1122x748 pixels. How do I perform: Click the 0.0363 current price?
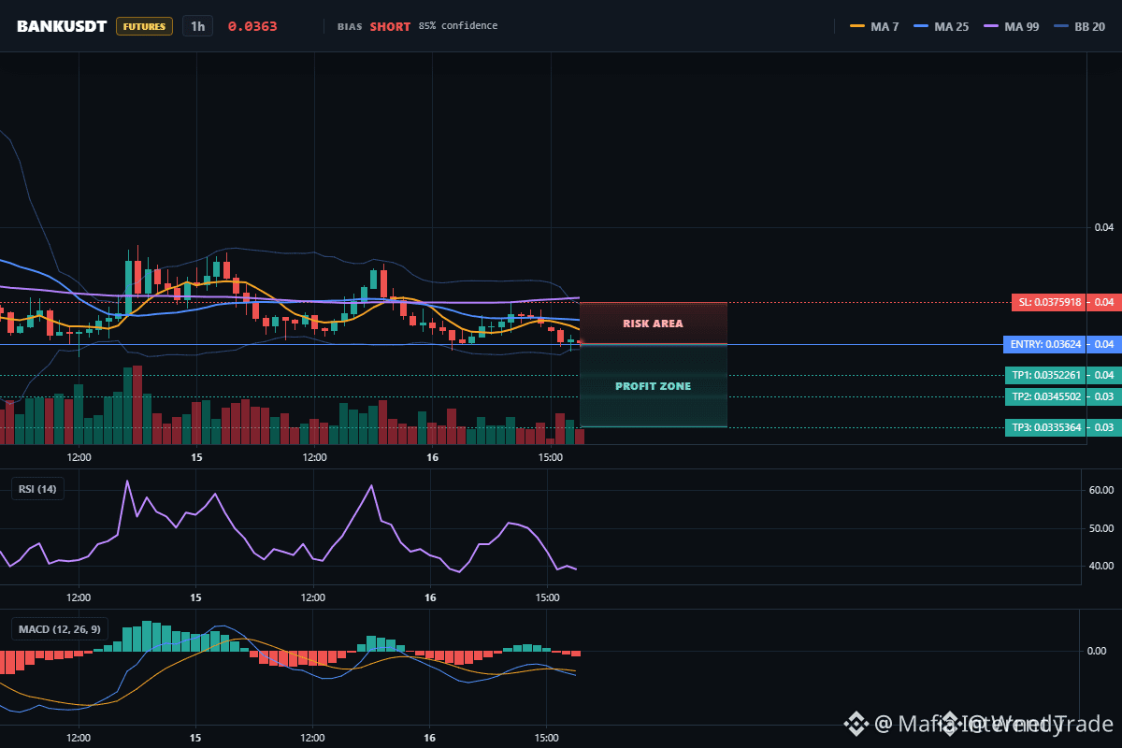tap(252, 26)
